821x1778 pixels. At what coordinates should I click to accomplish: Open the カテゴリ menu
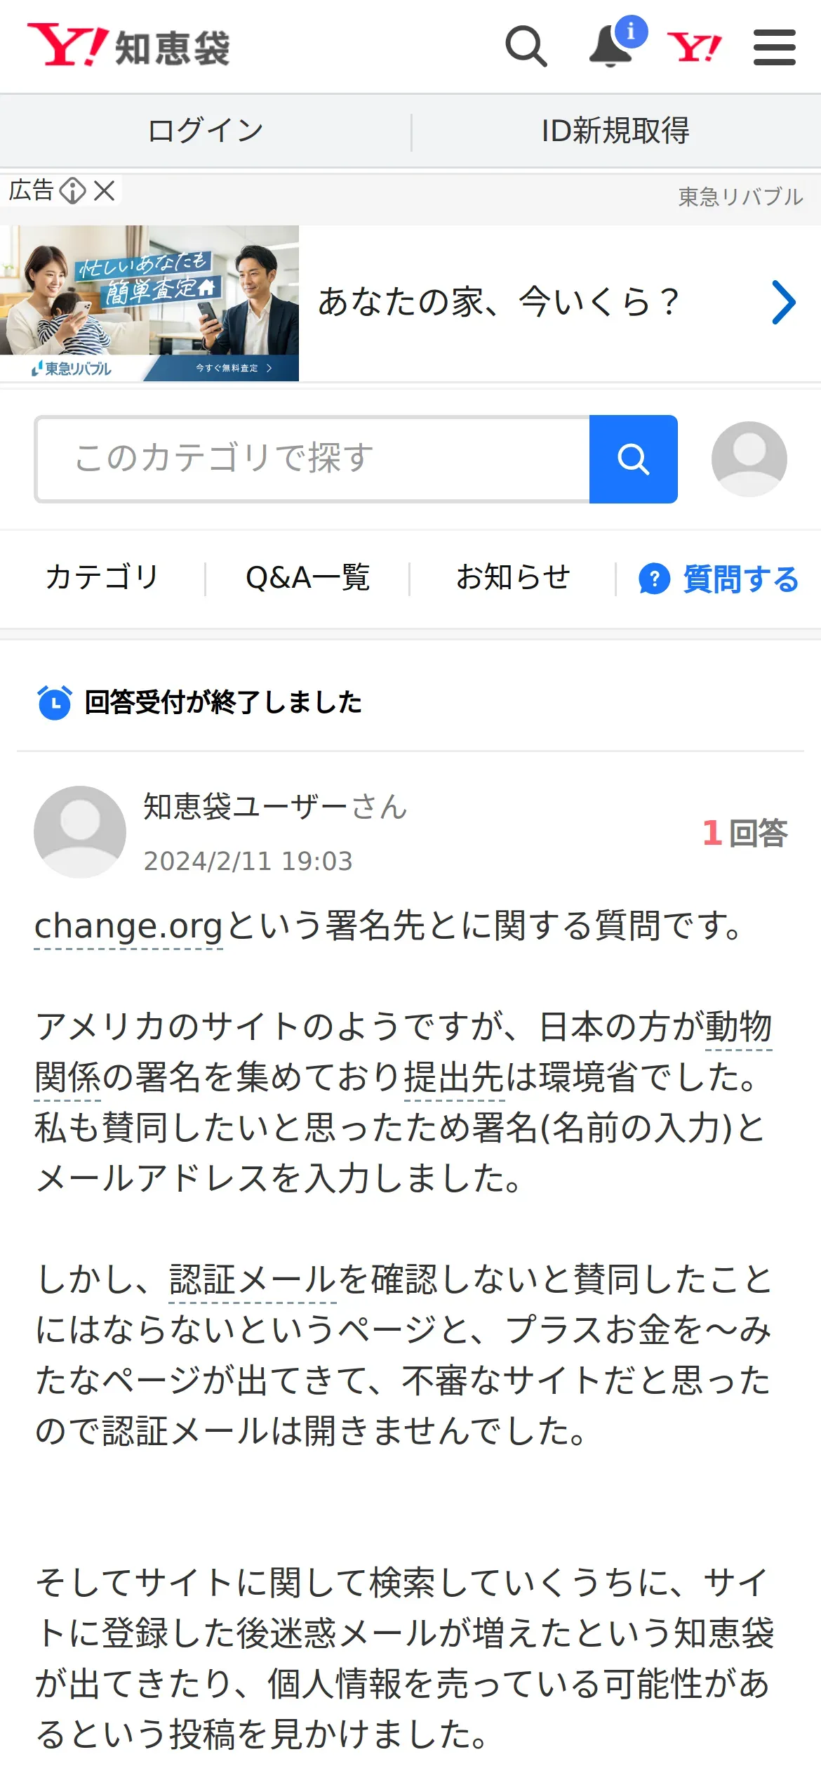[102, 578]
